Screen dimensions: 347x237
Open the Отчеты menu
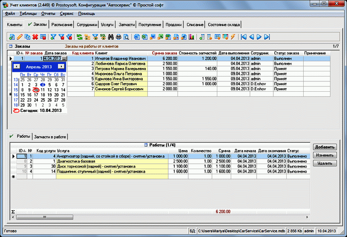[x=48, y=13]
